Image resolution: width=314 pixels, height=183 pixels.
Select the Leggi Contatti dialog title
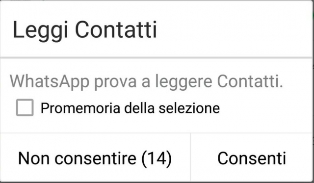(85, 30)
